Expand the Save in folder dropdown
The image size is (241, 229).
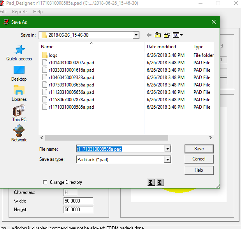click(136, 35)
